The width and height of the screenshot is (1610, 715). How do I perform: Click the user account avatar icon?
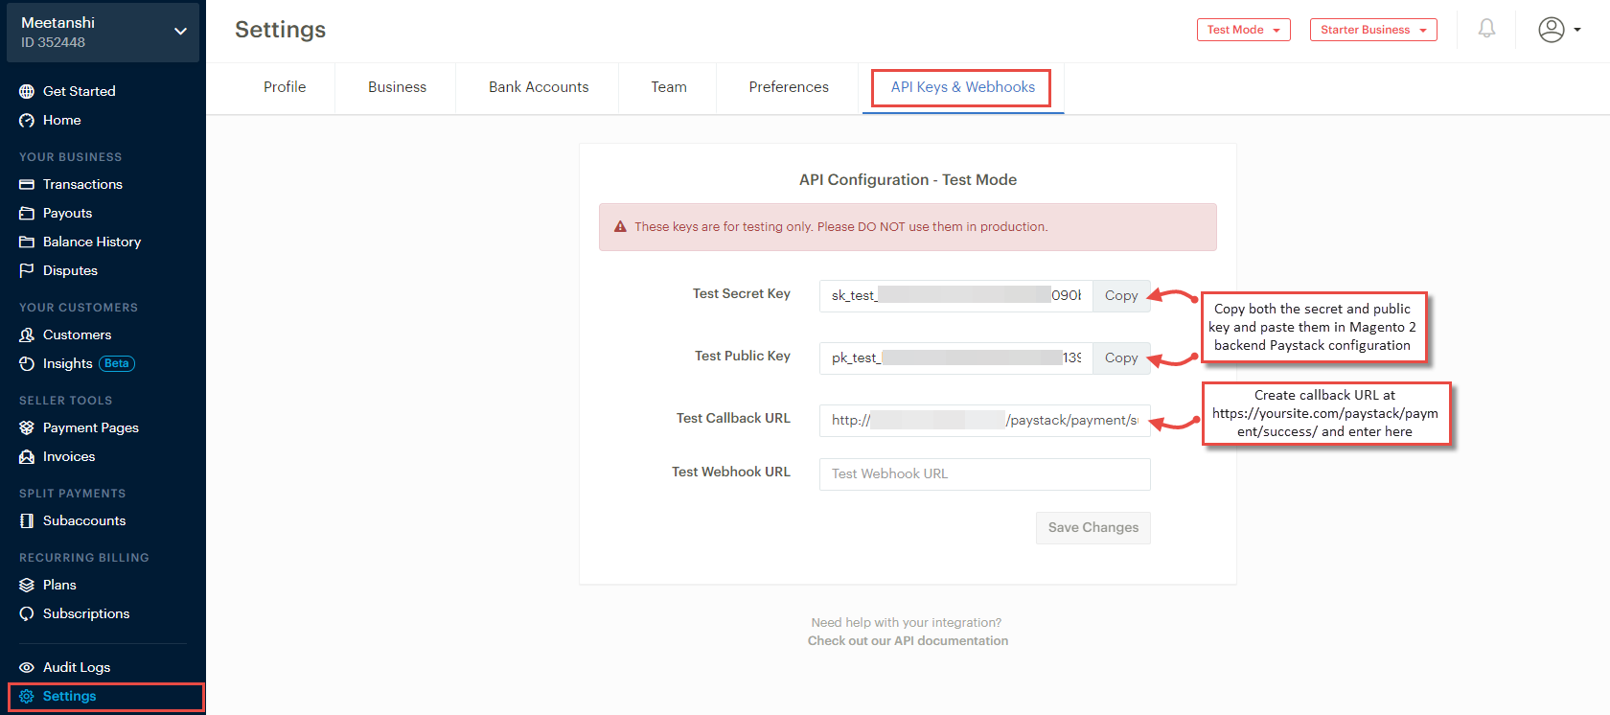pos(1552,30)
